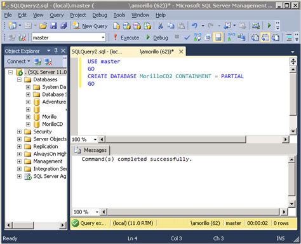The height and width of the screenshot is (244, 301).
Task: Click the 'CREATE DATABASE' code line
Action: [x=166, y=76]
